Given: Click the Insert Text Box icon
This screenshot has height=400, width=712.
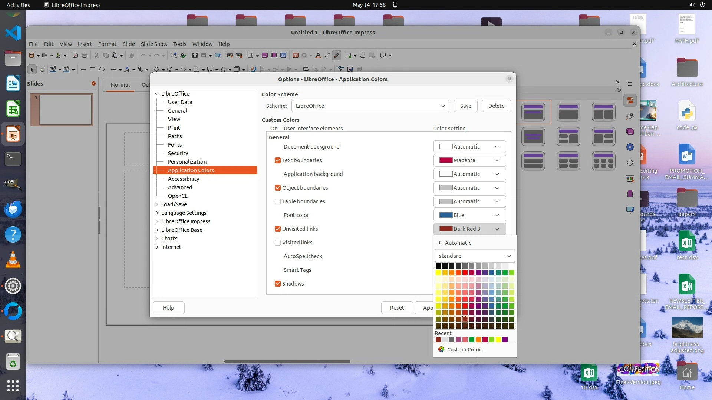Looking at the screenshot, I should click(295, 56).
